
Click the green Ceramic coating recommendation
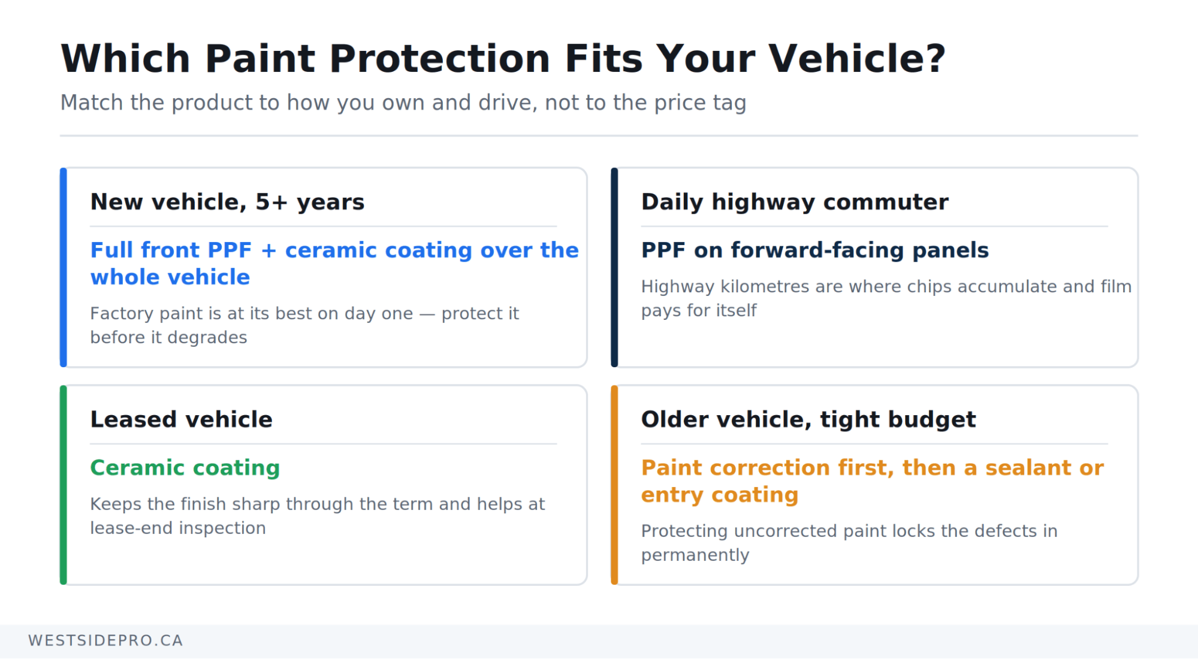(x=185, y=467)
